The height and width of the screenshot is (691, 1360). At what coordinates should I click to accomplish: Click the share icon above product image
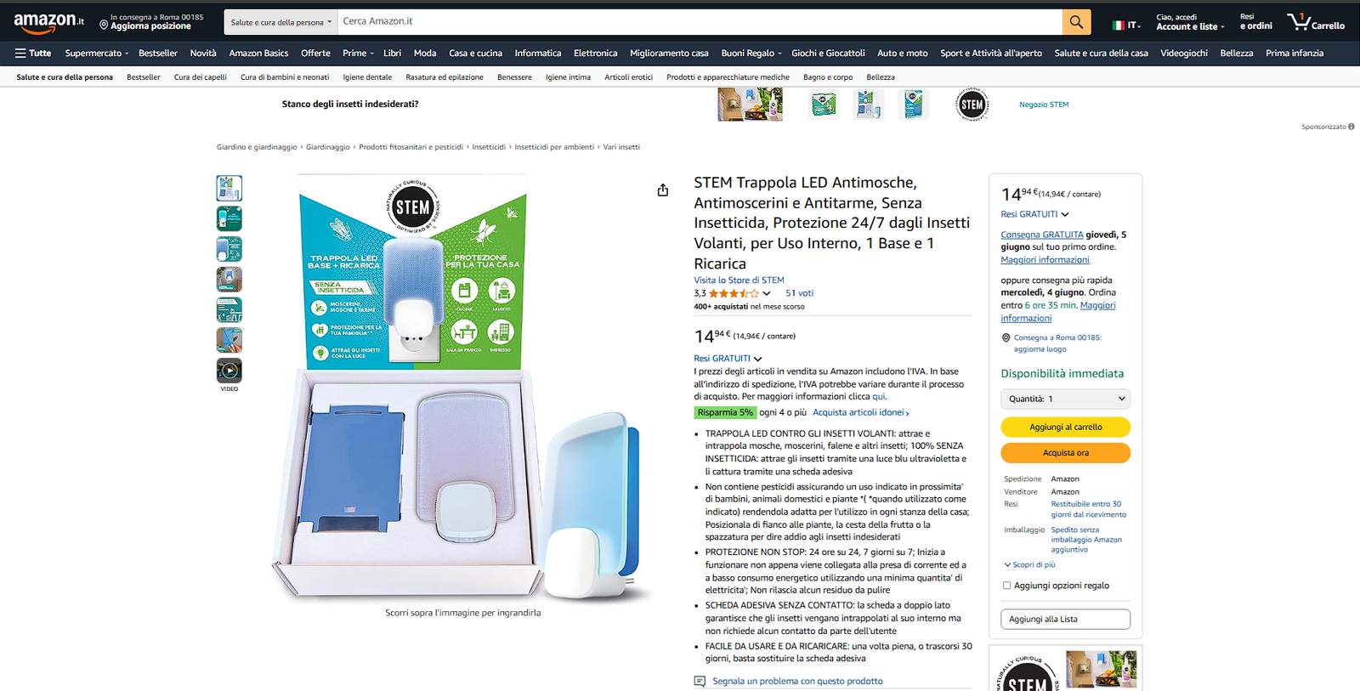(x=663, y=190)
